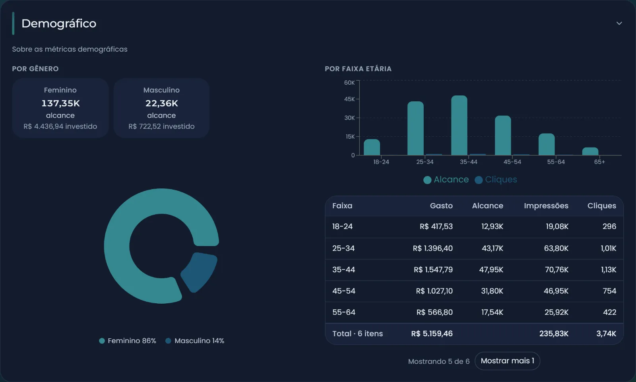Image resolution: width=636 pixels, height=382 pixels.
Task: Select the 25-34 row label in table
Action: click(343, 248)
